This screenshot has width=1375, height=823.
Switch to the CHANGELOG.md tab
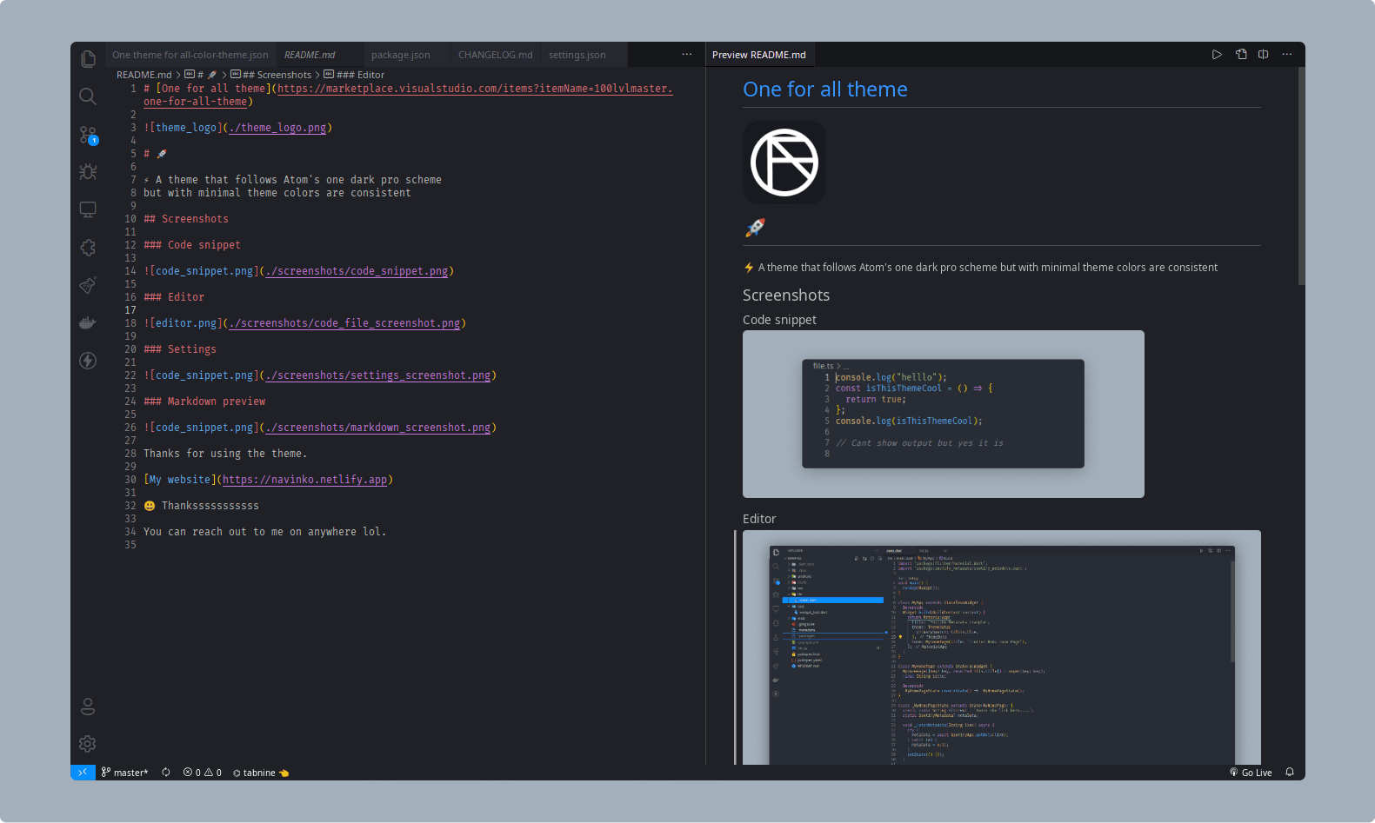point(495,55)
